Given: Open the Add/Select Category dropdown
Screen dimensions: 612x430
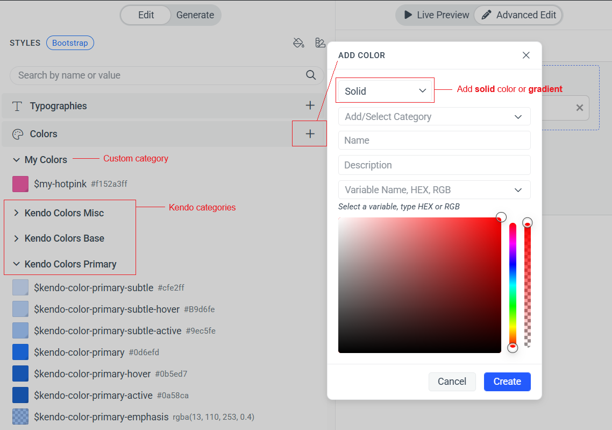Looking at the screenshot, I should (434, 116).
